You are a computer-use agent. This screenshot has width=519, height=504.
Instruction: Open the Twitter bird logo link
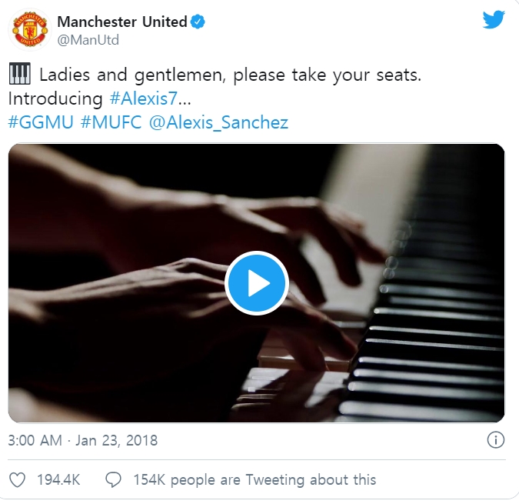pos(493,20)
